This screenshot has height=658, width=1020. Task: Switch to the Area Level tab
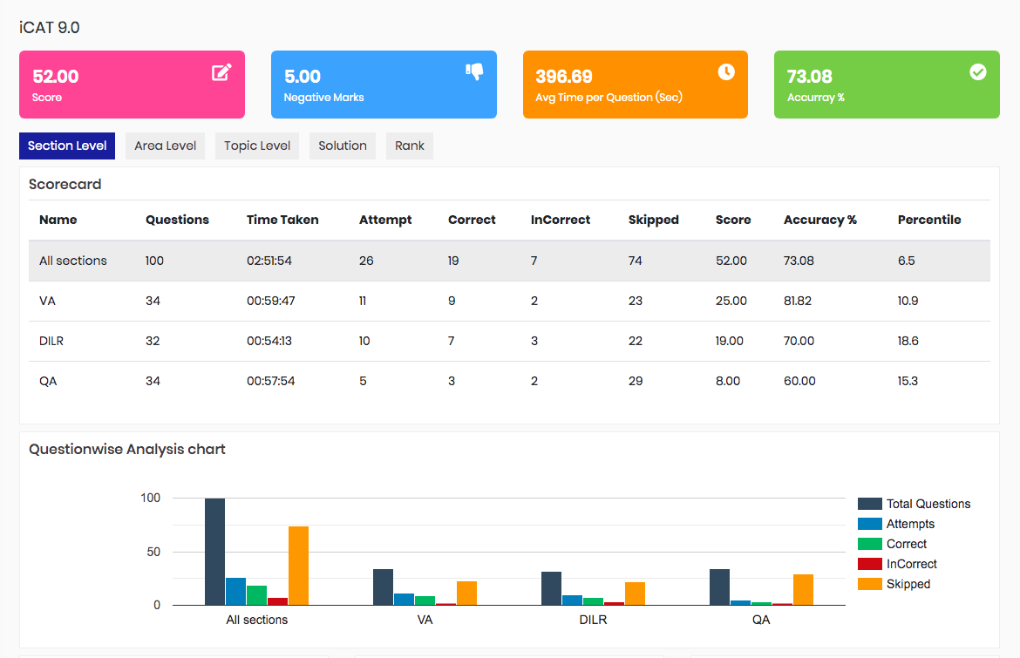pyautogui.click(x=166, y=146)
